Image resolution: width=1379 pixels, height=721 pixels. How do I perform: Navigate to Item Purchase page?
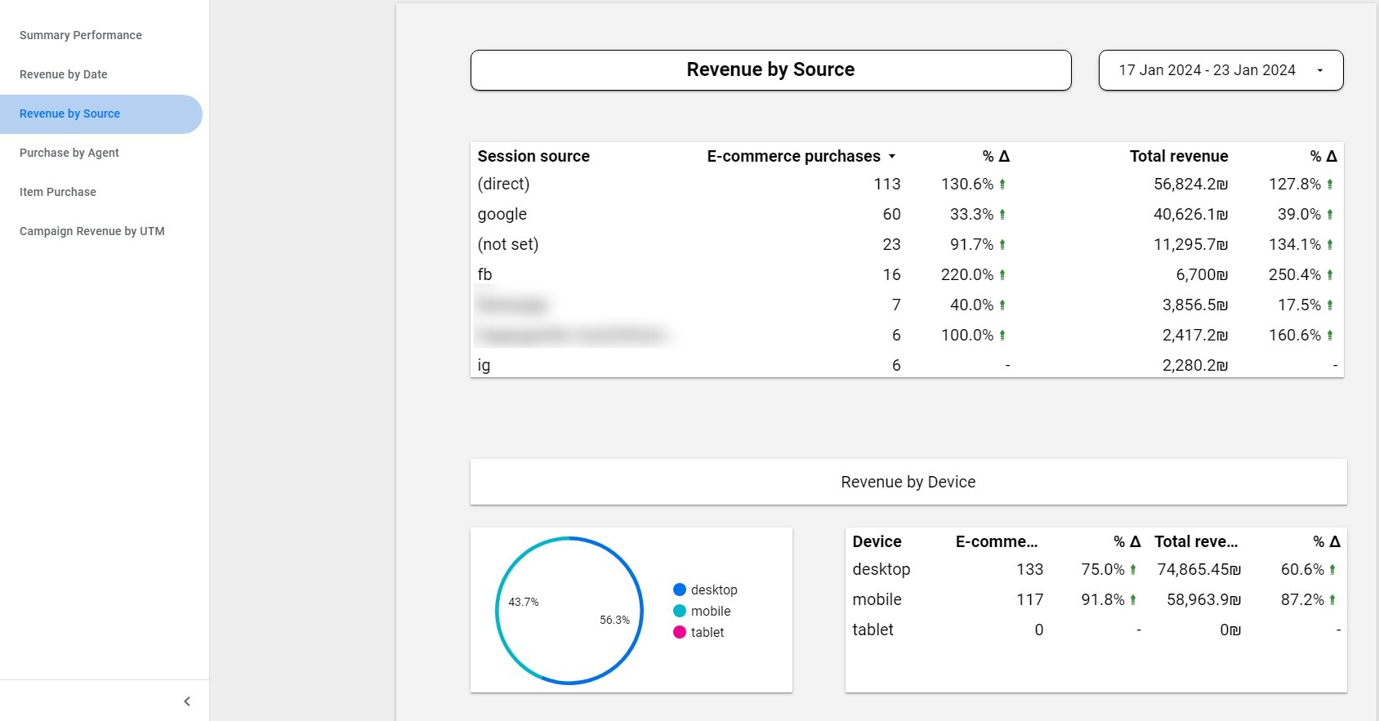pos(58,192)
